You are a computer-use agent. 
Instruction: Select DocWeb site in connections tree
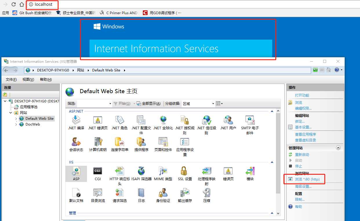[32, 124]
